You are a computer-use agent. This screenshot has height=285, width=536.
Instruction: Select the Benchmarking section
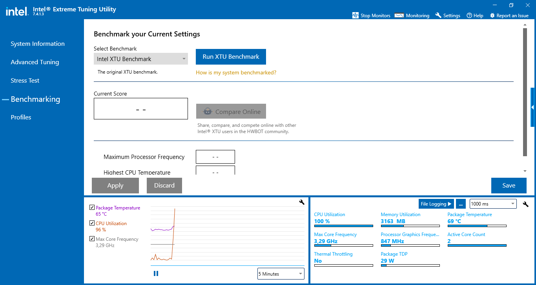pyautogui.click(x=35, y=99)
